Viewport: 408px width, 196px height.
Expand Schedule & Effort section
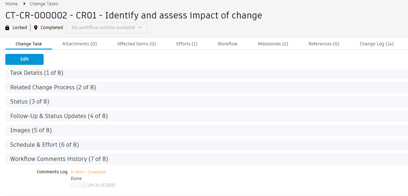pos(44,145)
